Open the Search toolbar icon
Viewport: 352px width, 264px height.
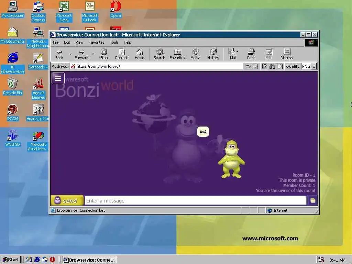coord(159,54)
